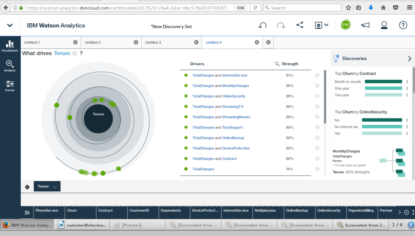Select the Contract column in data tray

click(x=112, y=212)
